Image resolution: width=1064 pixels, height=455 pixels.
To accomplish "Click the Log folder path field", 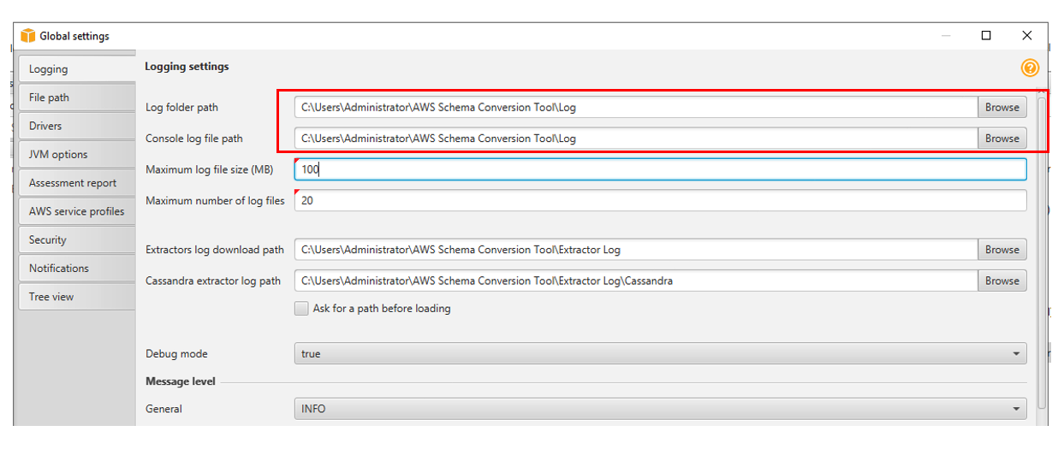I will 636,107.
